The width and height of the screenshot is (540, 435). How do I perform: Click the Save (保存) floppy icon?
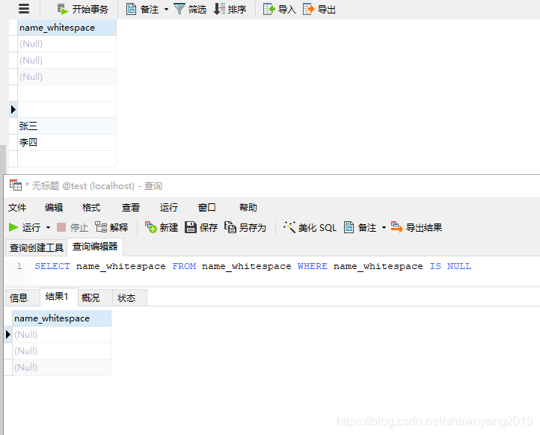pos(191,227)
